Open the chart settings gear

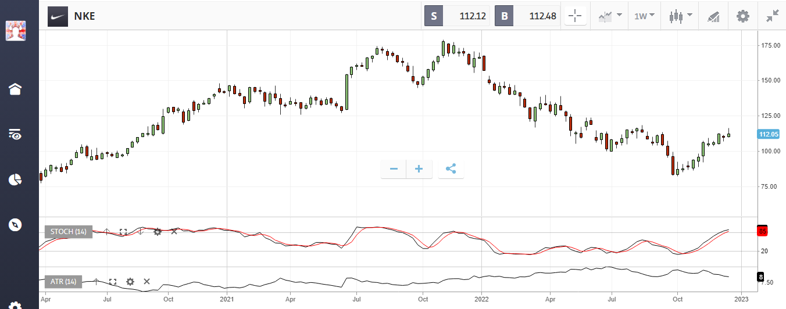click(742, 16)
